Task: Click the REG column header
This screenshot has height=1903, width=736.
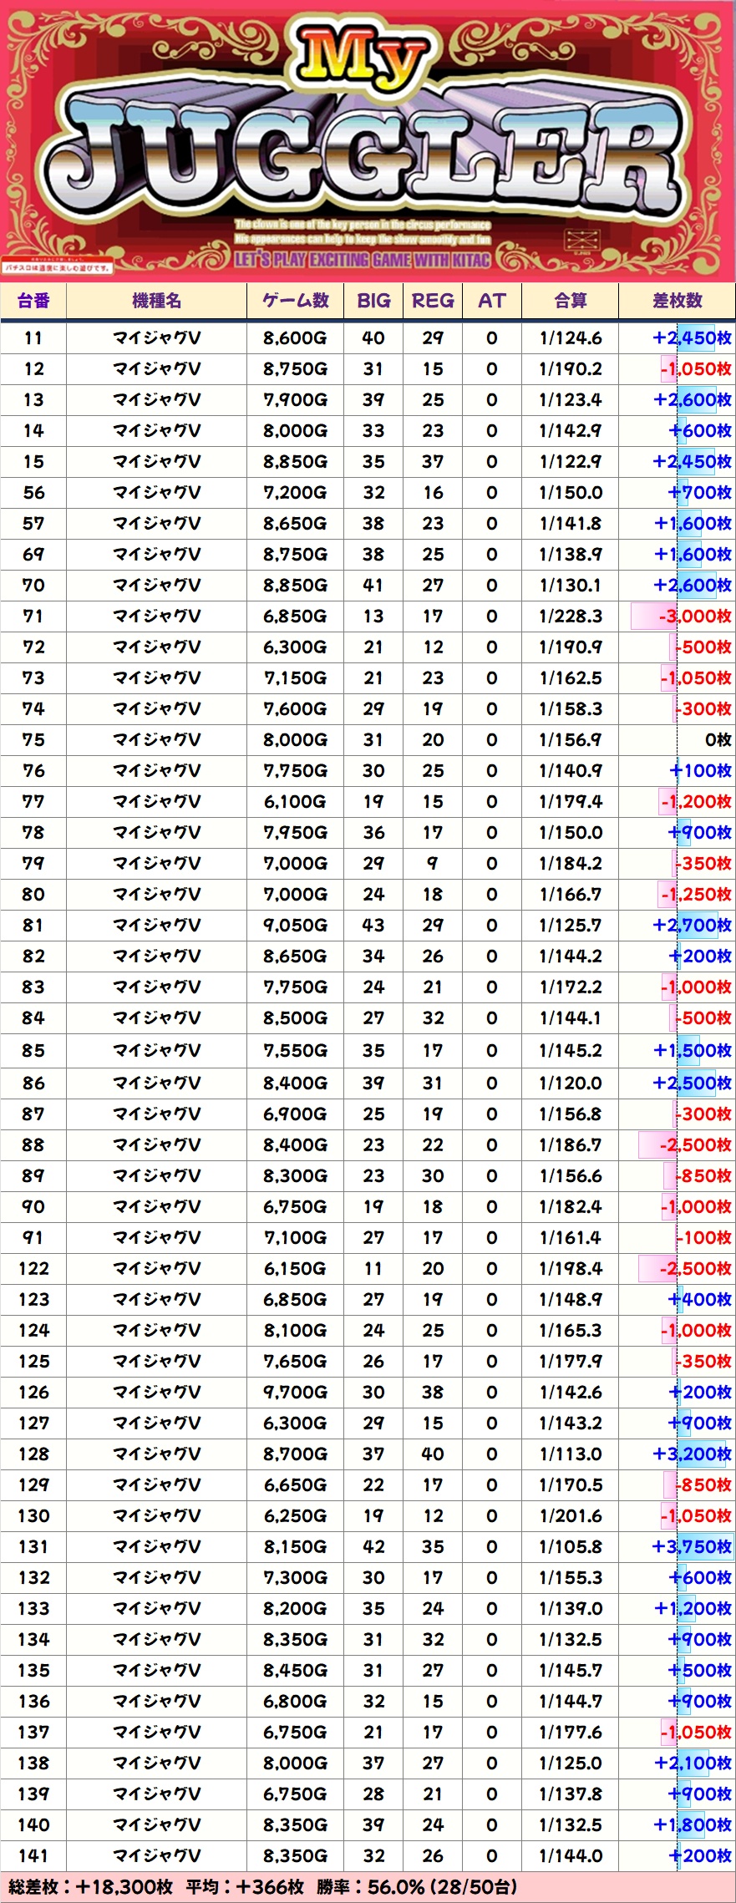Action: coord(433,301)
